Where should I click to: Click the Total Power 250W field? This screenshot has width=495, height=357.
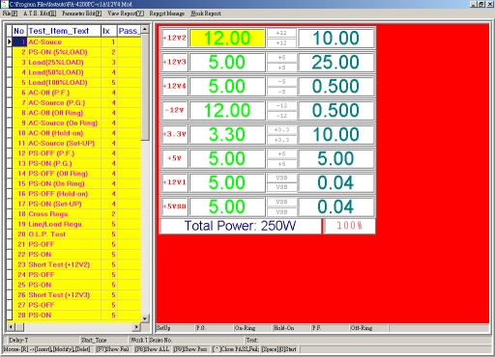[241, 226]
